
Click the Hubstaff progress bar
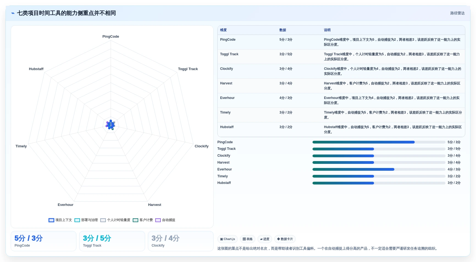coord(379,183)
